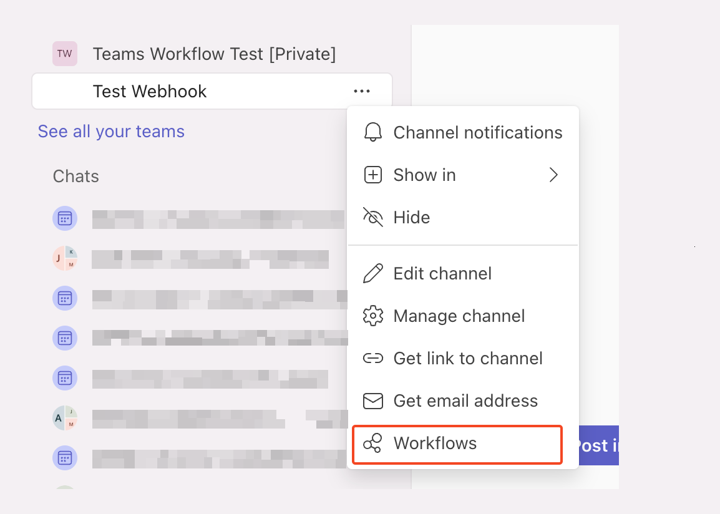This screenshot has width=720, height=514.
Task: Click the envelope icon for email address
Action: 372,401
